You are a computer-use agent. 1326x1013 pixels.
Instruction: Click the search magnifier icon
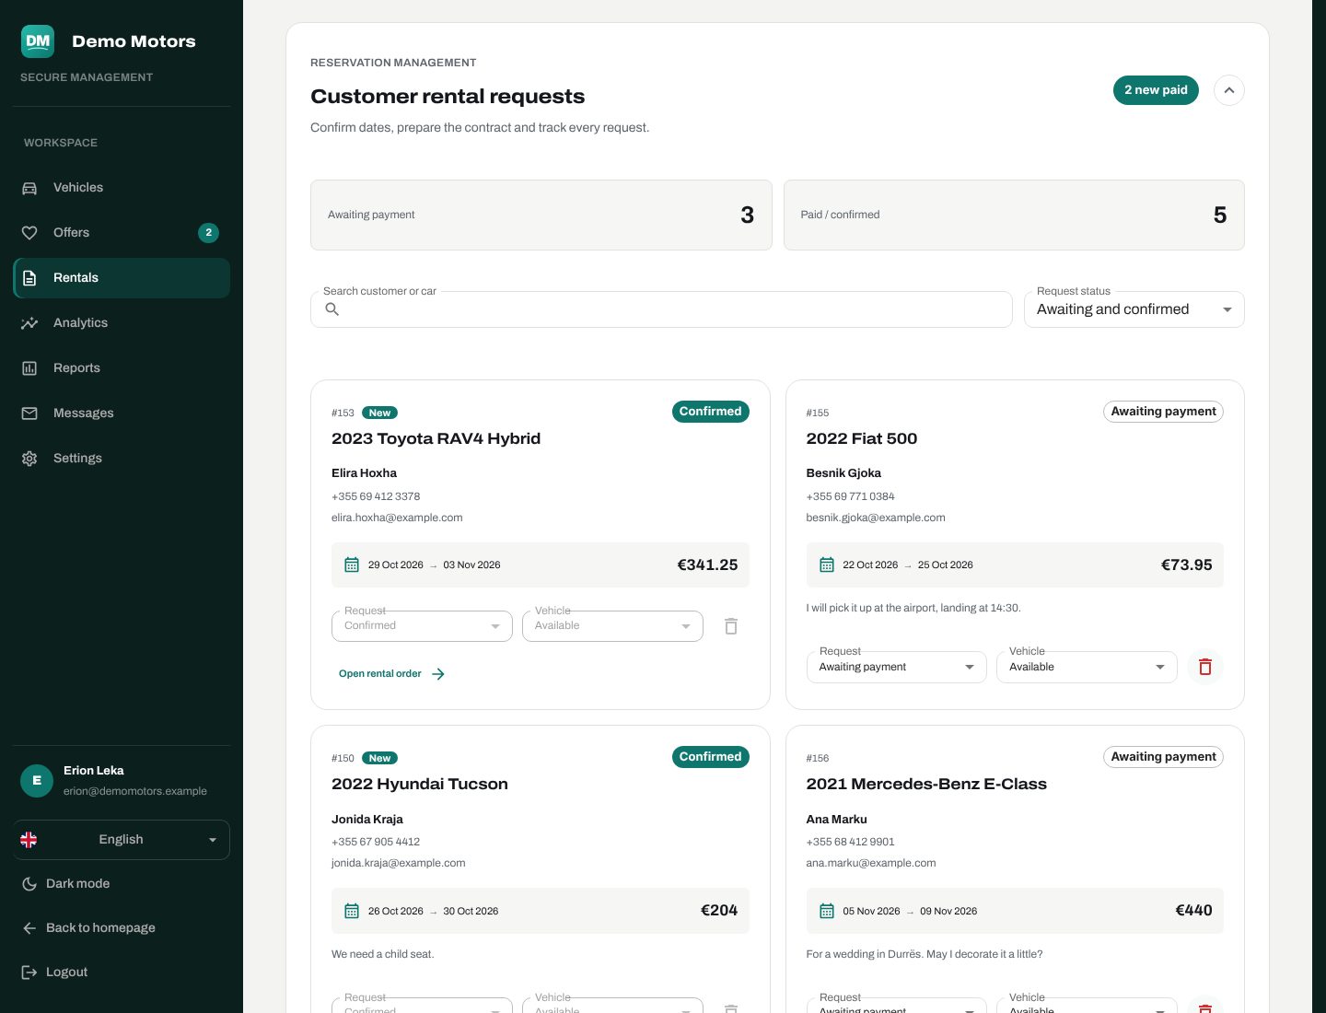pos(332,309)
